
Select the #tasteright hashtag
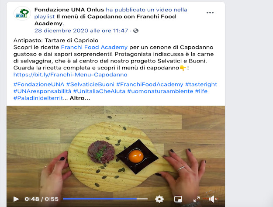click(x=201, y=84)
